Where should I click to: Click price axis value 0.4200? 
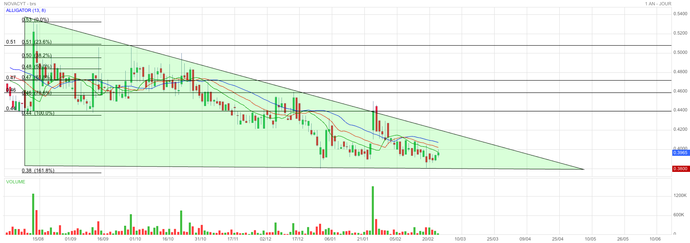tap(680, 129)
